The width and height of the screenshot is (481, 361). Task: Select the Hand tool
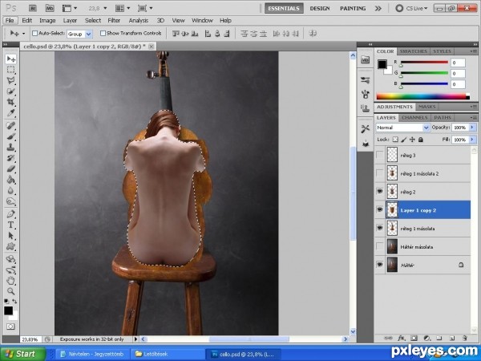click(x=10, y=280)
